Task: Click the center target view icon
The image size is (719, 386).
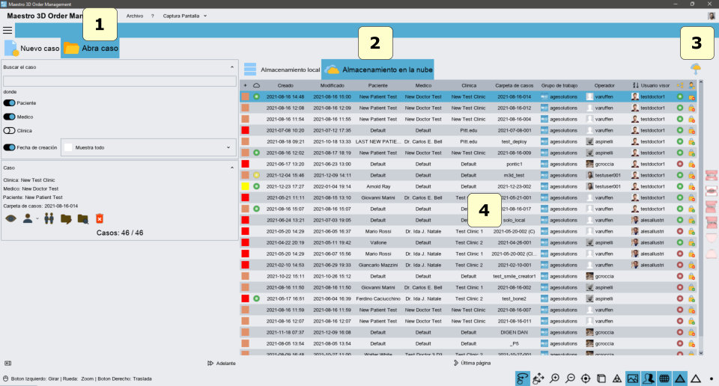Action: (x=586, y=379)
